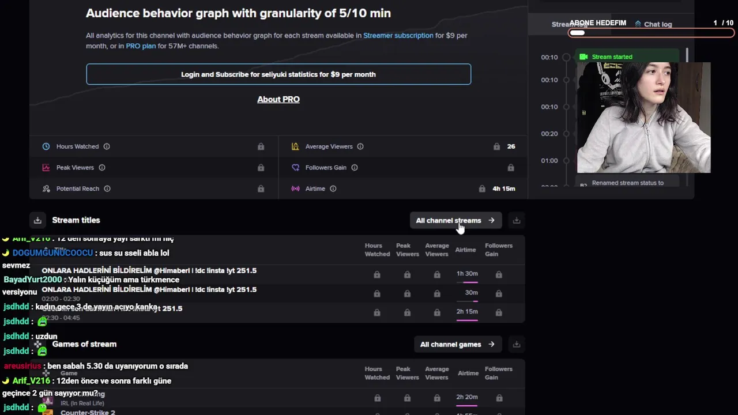Click the stream log panel scrollbar

[x=687, y=56]
